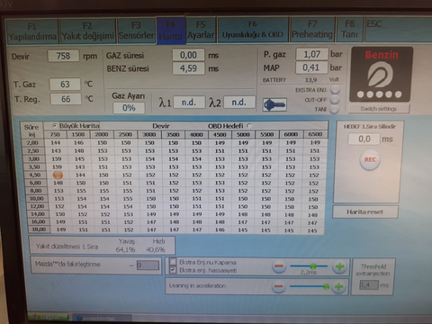Viewport: 432px width, 324px height.
Task: Click the Yavaş 64,1% correction value
Action: point(125,249)
